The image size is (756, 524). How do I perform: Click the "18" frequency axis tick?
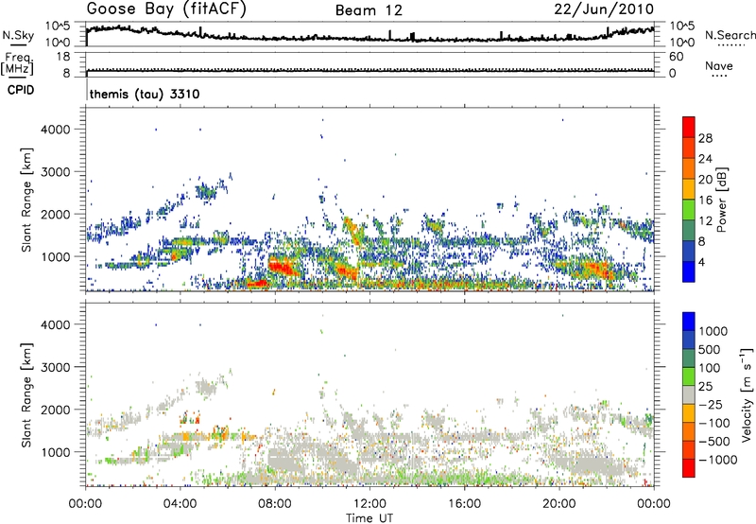point(63,57)
